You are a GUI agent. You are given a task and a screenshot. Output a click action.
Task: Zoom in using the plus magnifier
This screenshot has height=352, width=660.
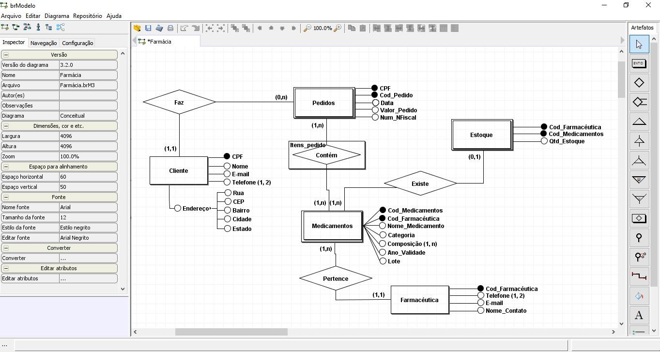tap(338, 28)
